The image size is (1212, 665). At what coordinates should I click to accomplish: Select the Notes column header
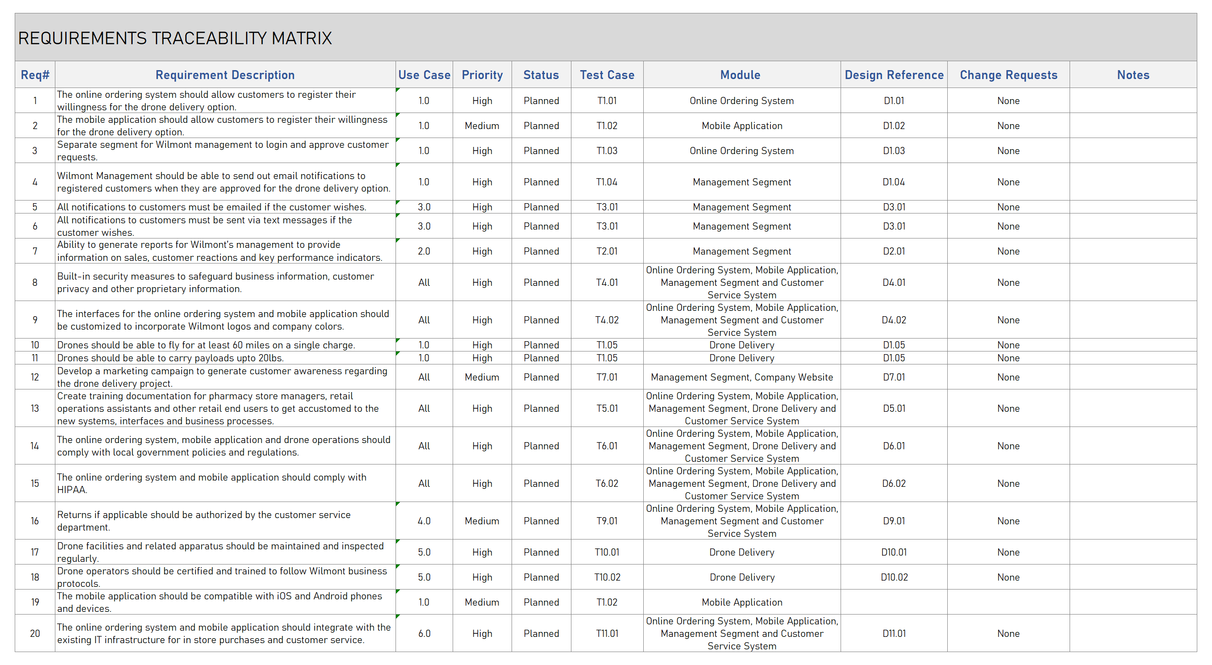[x=1133, y=75]
